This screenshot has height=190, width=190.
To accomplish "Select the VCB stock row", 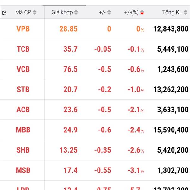I will (95, 69).
